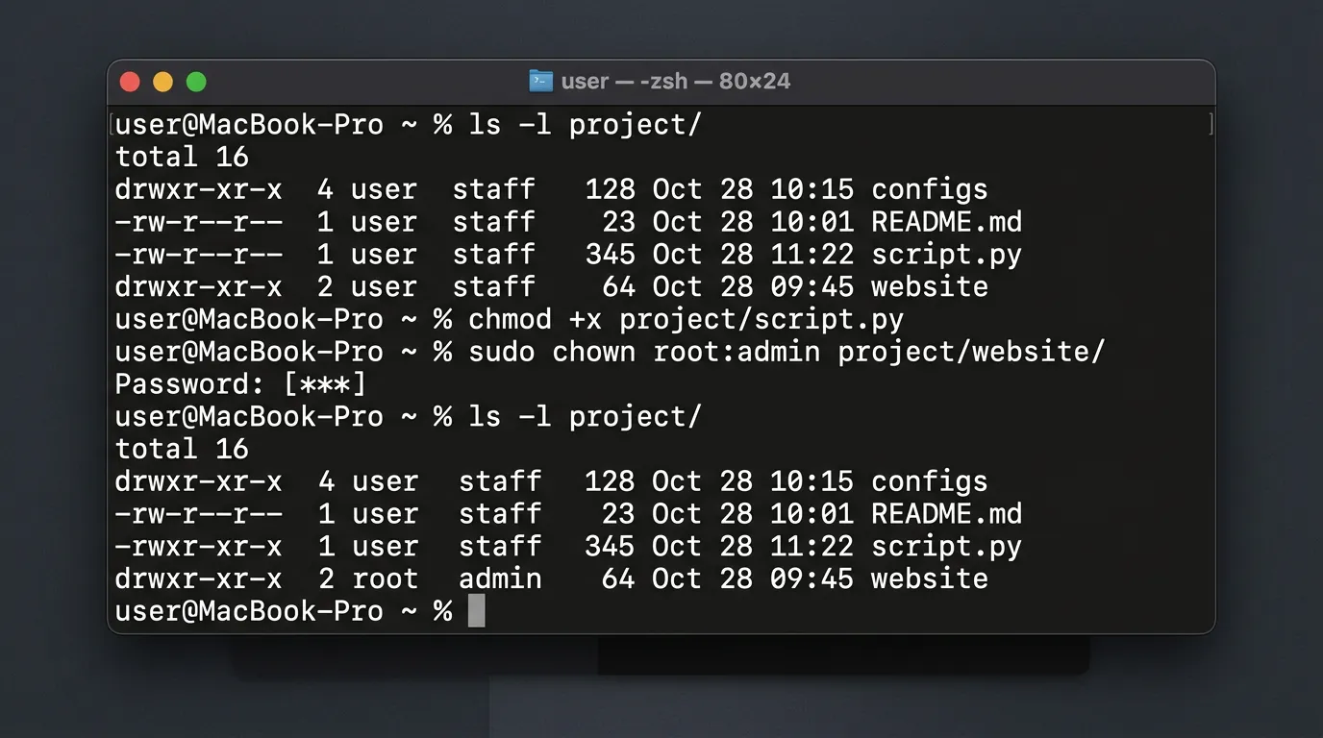1323x738 pixels.
Task: Click the "root" owner in the website row
Action: pos(385,578)
